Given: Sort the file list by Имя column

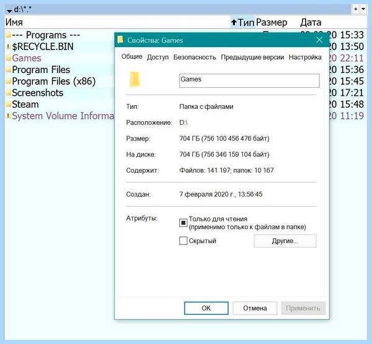Looking at the screenshot, I should (x=14, y=22).
